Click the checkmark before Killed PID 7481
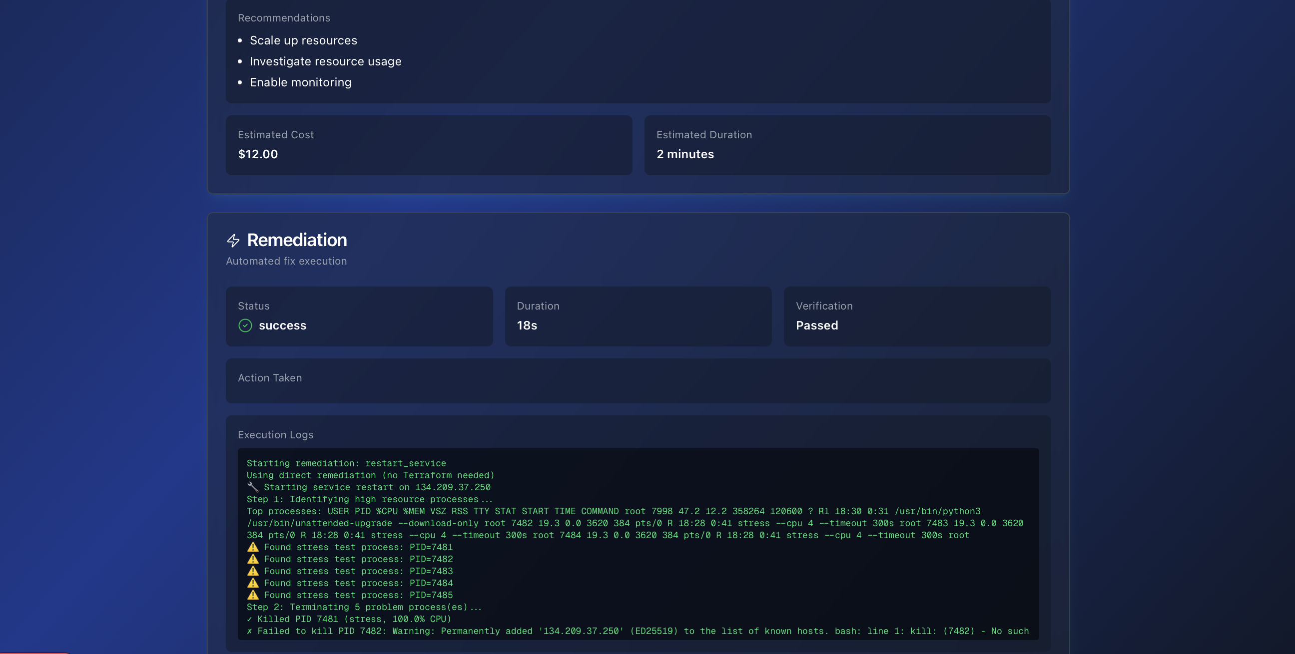Image resolution: width=1295 pixels, height=654 pixels. click(x=249, y=620)
